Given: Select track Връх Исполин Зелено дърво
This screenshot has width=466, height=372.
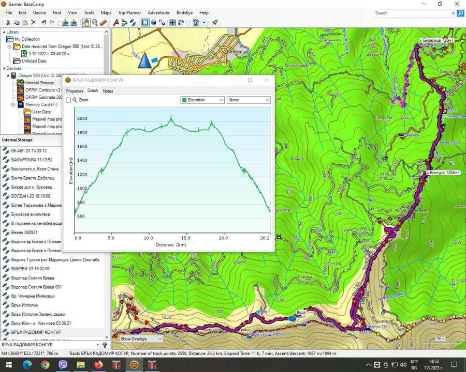Looking at the screenshot, I should pyautogui.click(x=38, y=314).
